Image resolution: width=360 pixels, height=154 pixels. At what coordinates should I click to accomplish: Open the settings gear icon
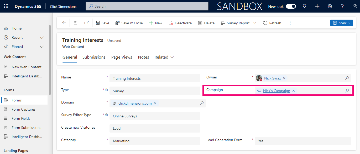[330, 6]
